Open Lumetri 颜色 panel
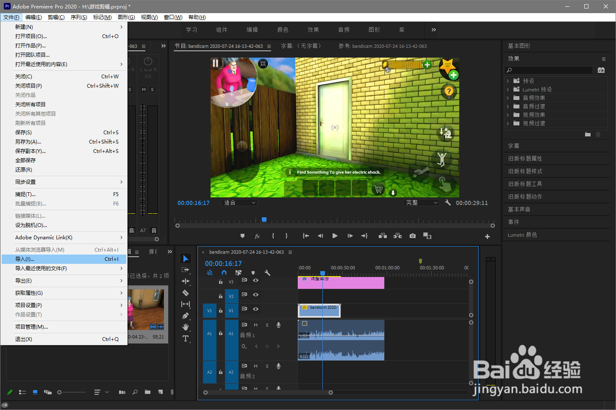The image size is (616, 410). 522,235
